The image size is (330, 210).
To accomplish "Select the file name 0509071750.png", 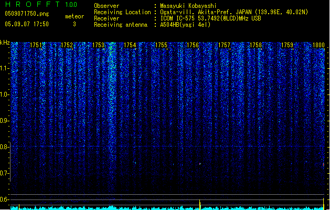I will 27,14.
